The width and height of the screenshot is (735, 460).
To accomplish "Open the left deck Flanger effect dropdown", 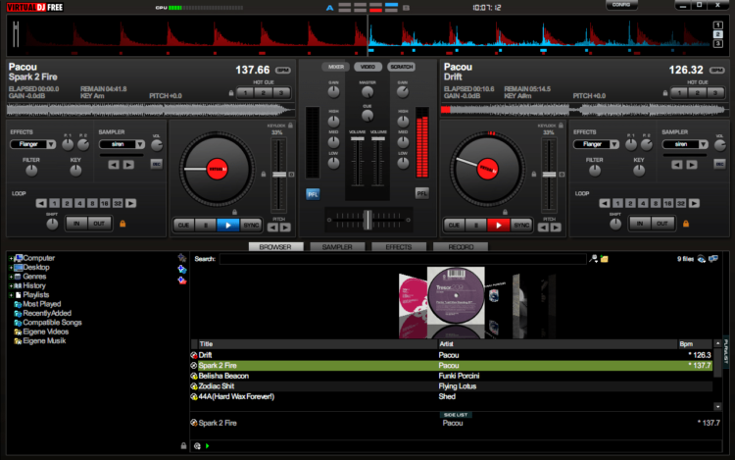I will click(51, 144).
